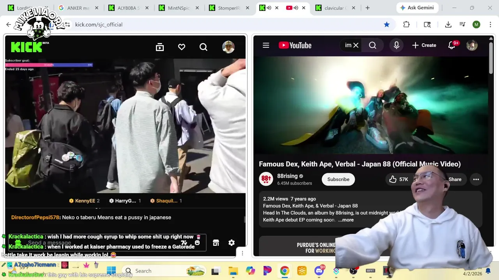
Task: Click YouTube Create button
Action: click(x=424, y=45)
